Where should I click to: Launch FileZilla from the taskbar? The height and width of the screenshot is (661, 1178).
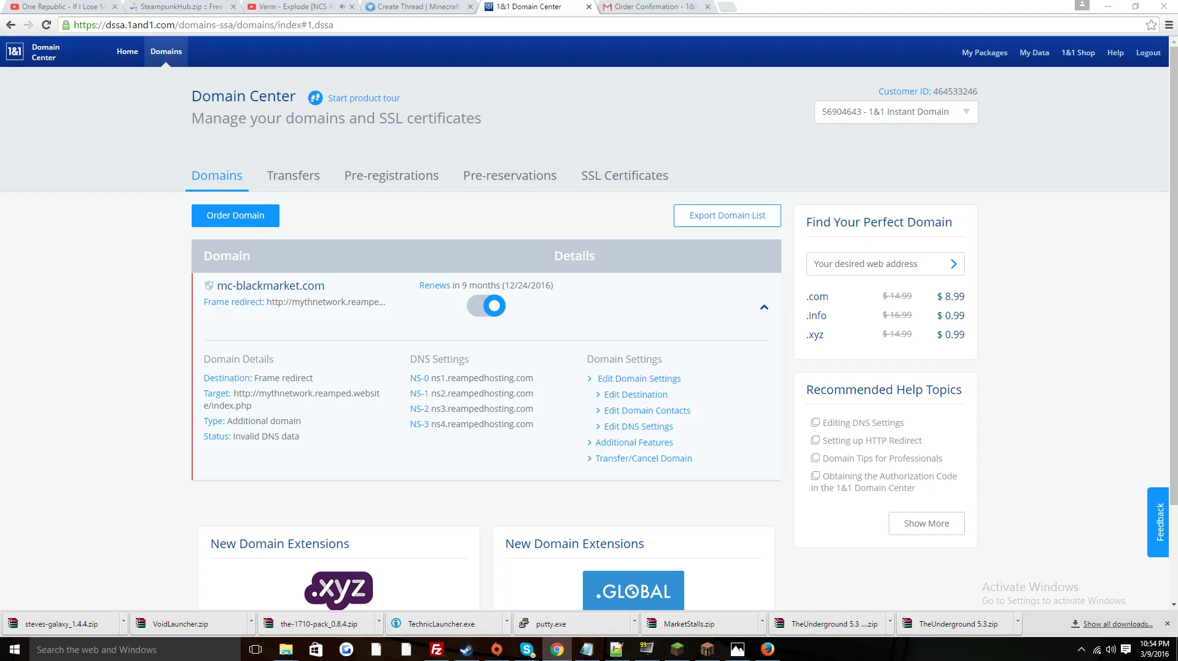436,649
